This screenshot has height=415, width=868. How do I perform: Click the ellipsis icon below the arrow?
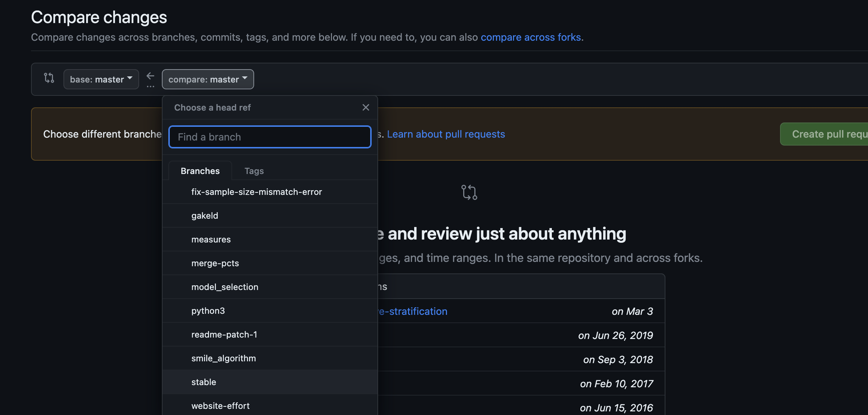(x=150, y=86)
